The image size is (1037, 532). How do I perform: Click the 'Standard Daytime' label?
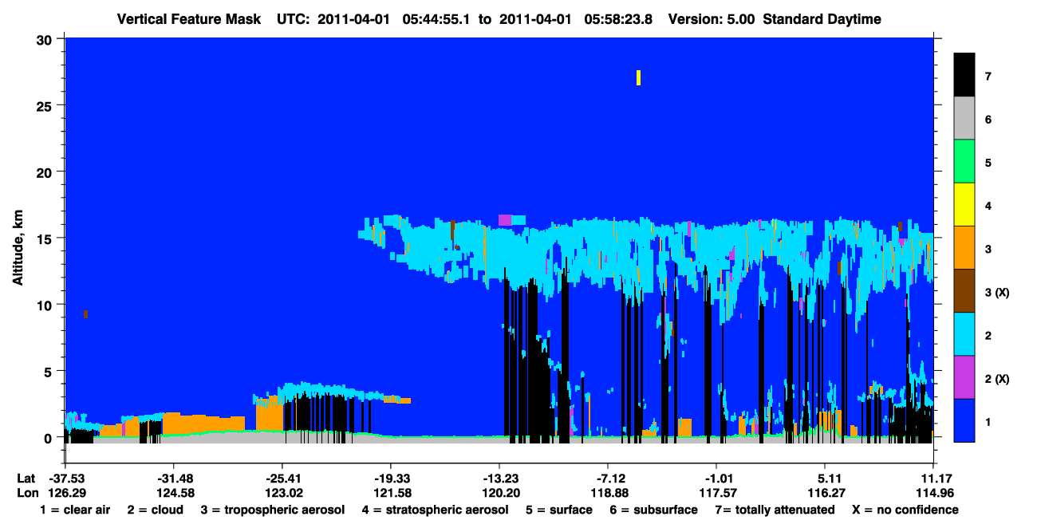point(822,19)
